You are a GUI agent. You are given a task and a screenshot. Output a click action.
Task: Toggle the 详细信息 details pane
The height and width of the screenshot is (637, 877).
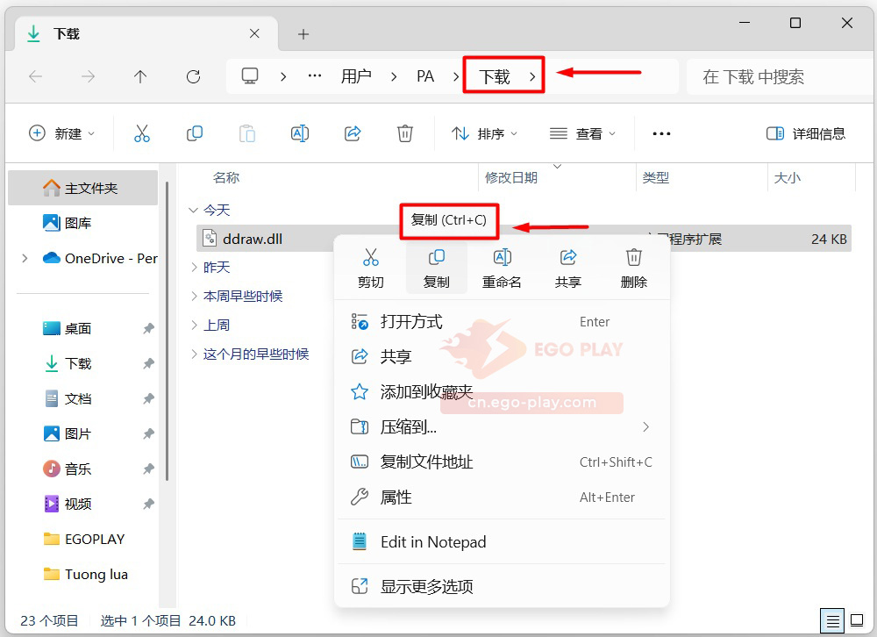[x=805, y=133]
